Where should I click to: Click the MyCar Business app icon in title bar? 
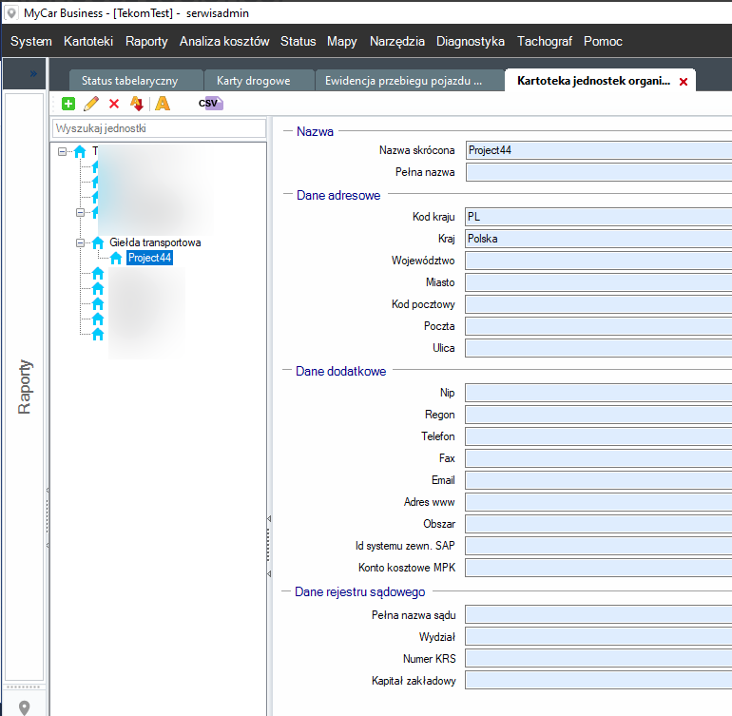(11, 13)
